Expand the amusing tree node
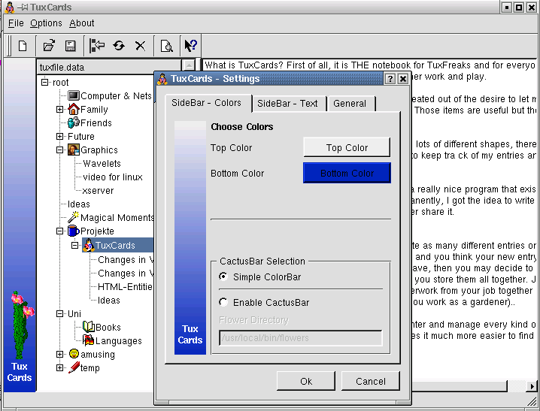 click(x=59, y=354)
